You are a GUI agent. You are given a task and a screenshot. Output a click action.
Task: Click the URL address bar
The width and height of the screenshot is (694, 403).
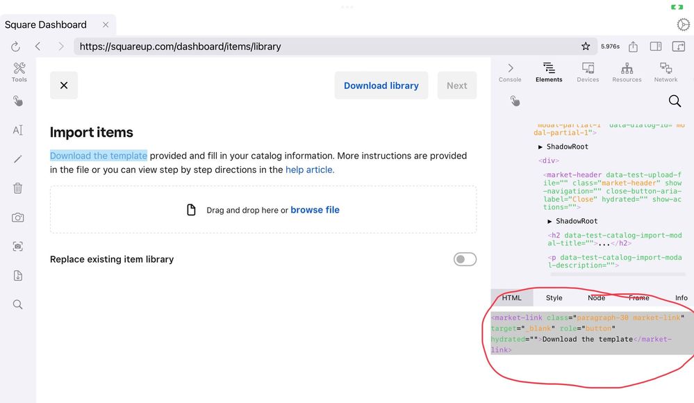[327, 47]
